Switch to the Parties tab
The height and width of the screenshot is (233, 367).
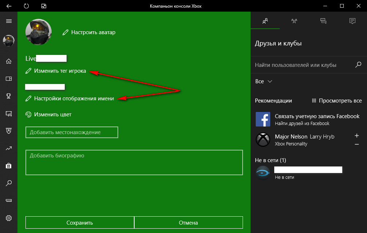(x=294, y=21)
